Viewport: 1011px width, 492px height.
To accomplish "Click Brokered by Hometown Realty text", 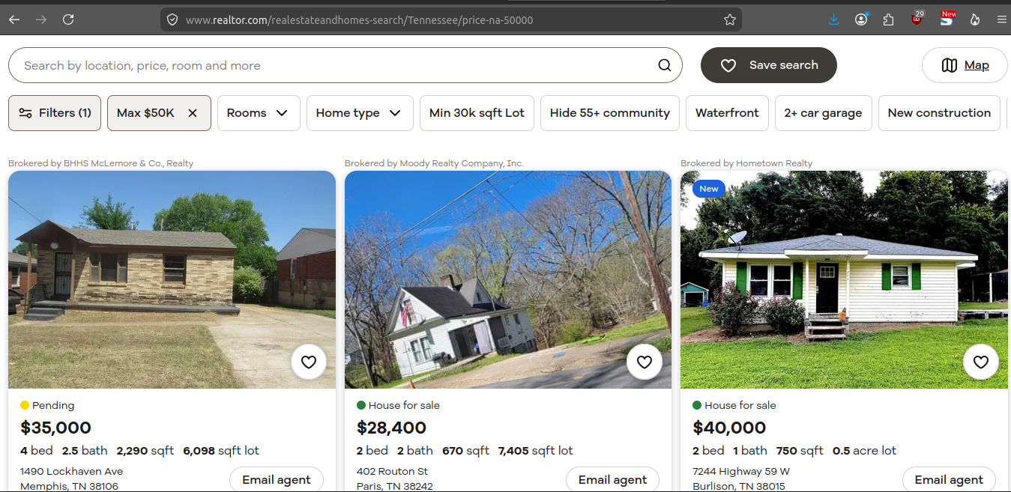I will tap(746, 163).
